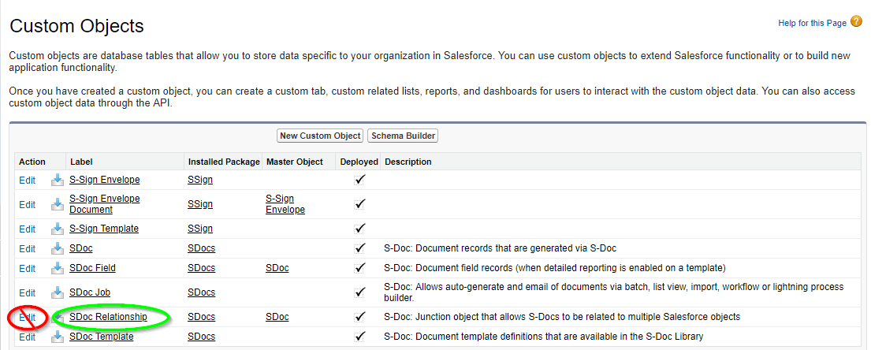
Task: Open Schema Builder
Action: coord(403,136)
